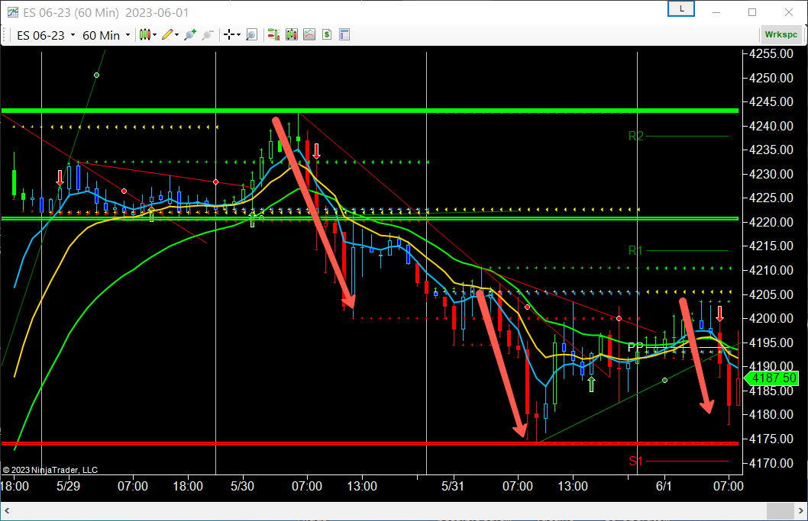Select the crosshair cursor tool

[x=229, y=35]
